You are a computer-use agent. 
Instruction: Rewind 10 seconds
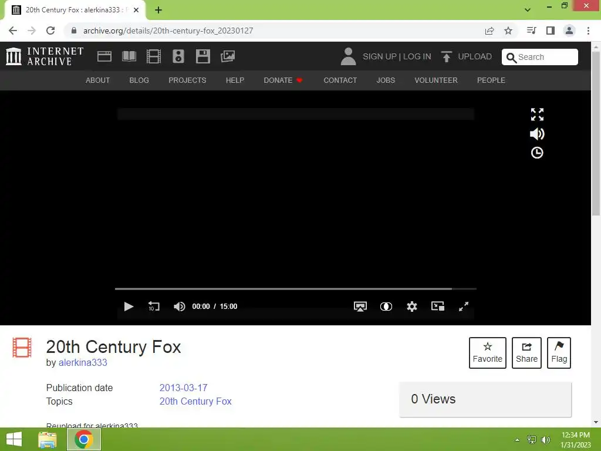pyautogui.click(x=154, y=307)
